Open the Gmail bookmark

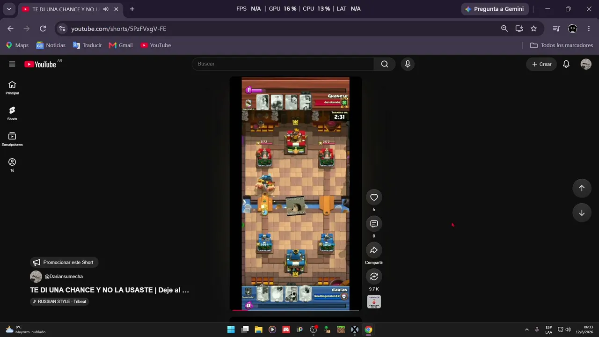121,45
